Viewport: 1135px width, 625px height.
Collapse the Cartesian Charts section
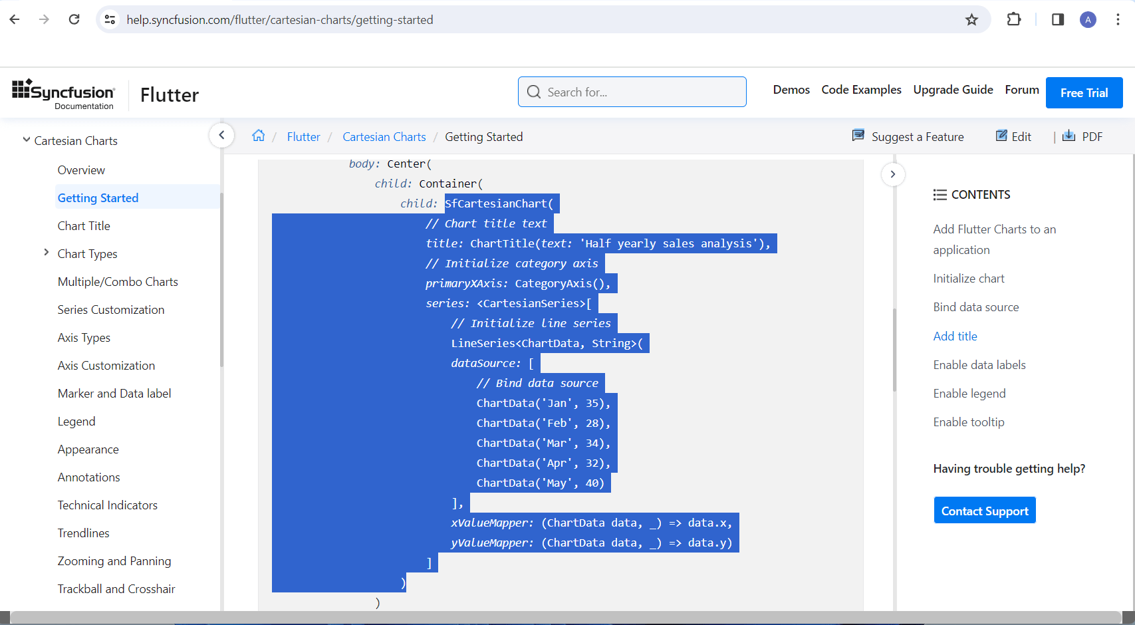tap(27, 140)
